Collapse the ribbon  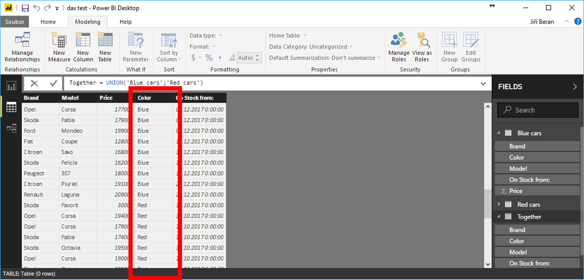(x=567, y=21)
